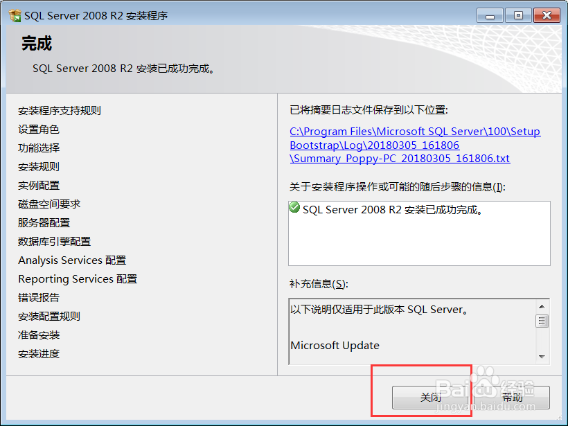Select the 安装程序支持规则 step

point(60,111)
